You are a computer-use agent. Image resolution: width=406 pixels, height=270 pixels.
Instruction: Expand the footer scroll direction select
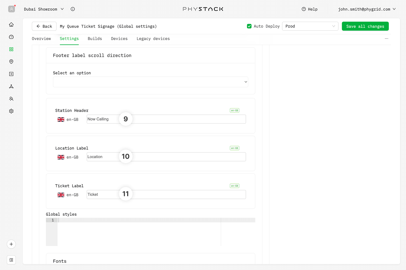pyautogui.click(x=151, y=82)
